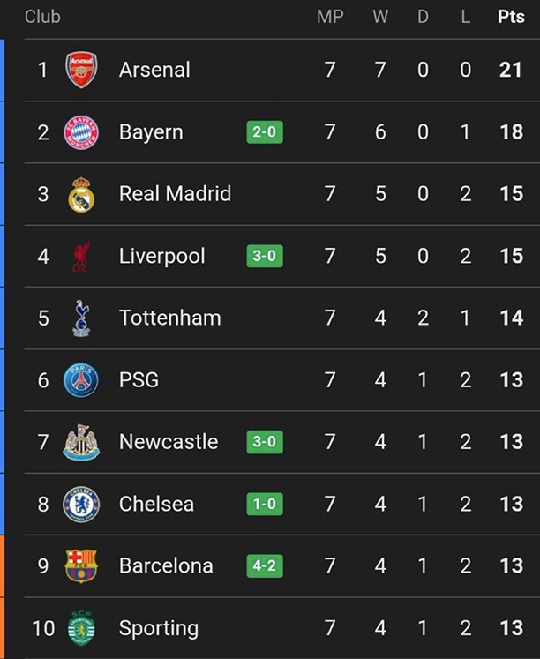Click the Arsenal club crest icon
Viewport: 540px width, 659px height.
coord(81,70)
